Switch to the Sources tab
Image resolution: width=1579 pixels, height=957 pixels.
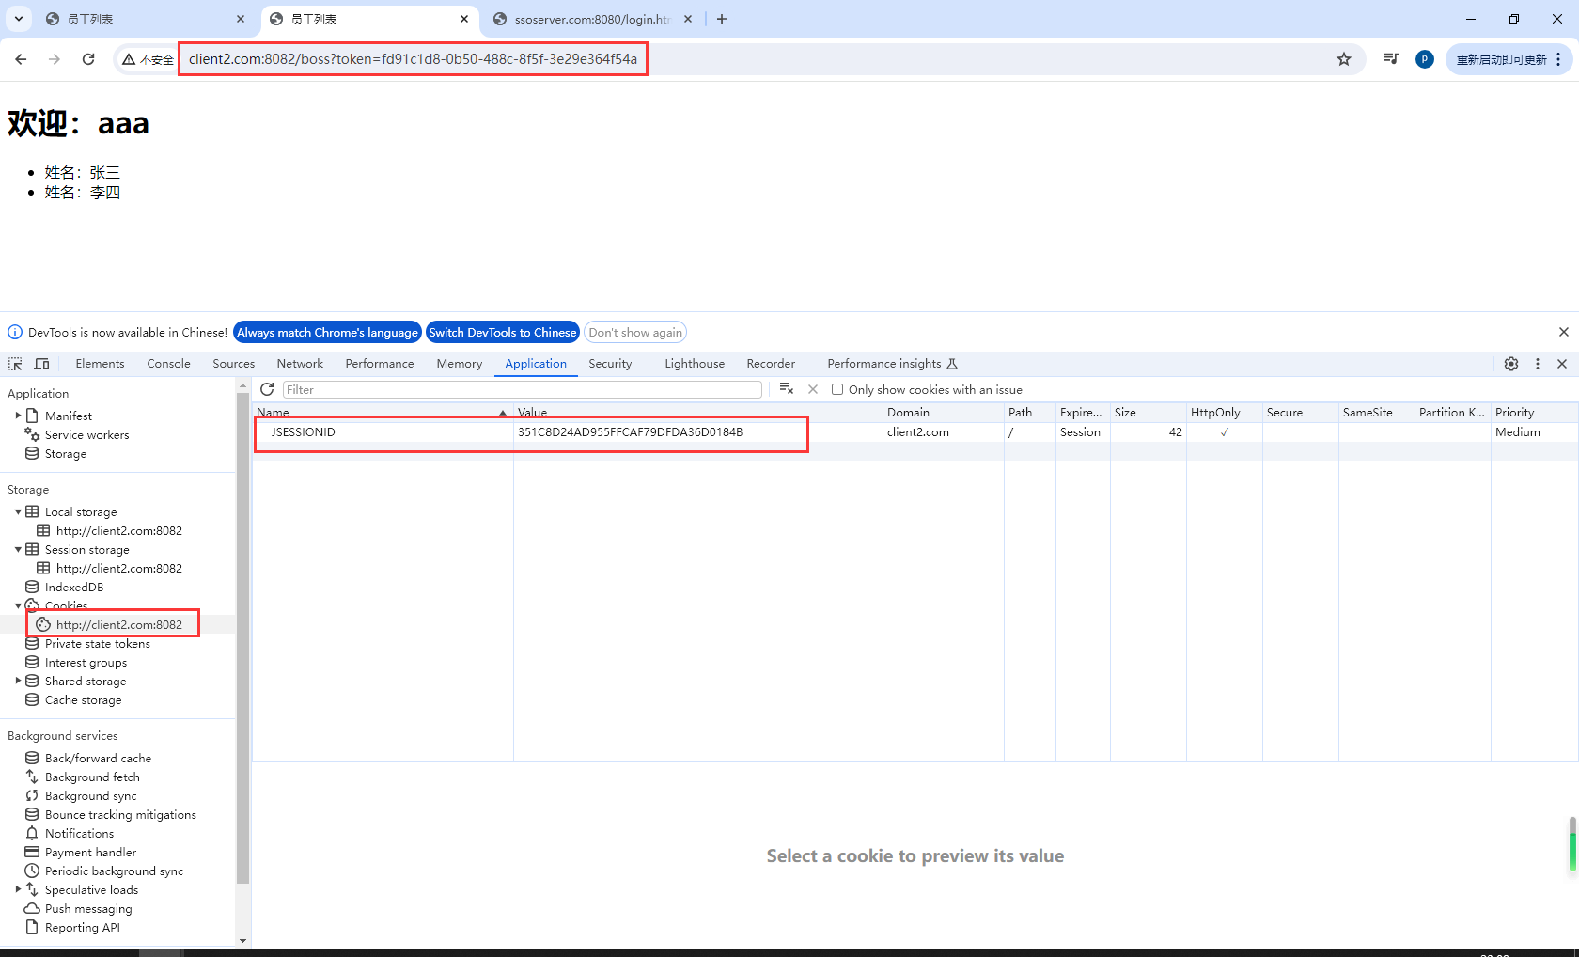[233, 364]
